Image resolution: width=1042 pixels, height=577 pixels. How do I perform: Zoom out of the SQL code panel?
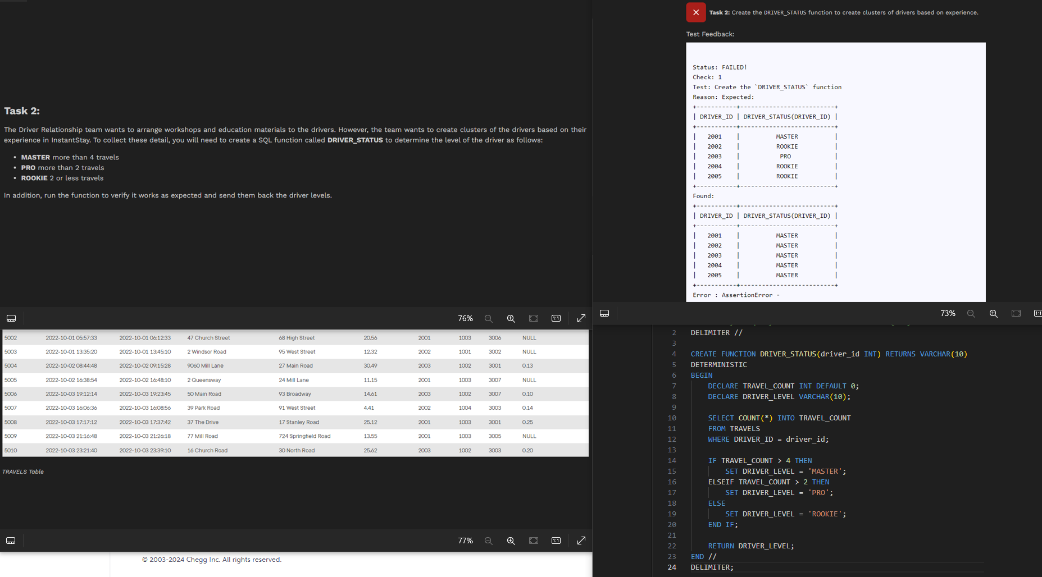[971, 313]
